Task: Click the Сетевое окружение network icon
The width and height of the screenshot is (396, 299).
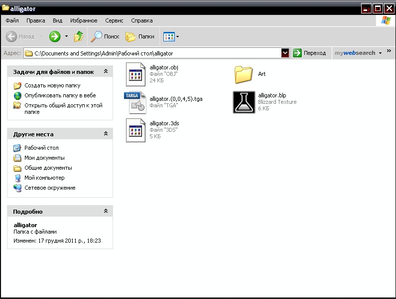Action: click(17, 188)
